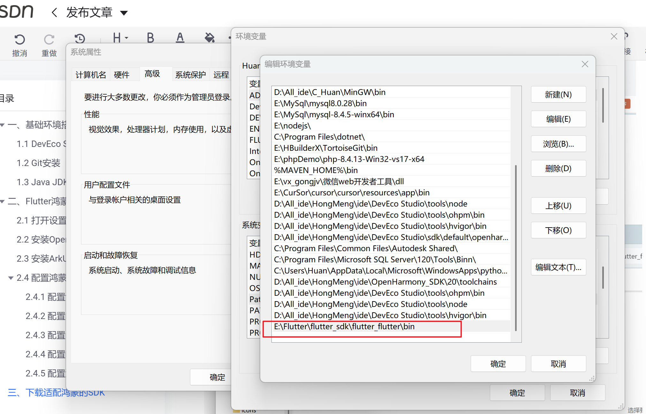Open the 发布文章 dropdown arrow
The image size is (646, 414).
tap(124, 13)
